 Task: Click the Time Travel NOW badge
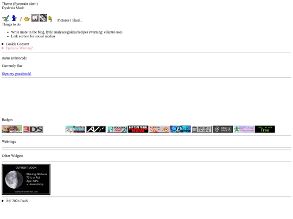[138, 129]
